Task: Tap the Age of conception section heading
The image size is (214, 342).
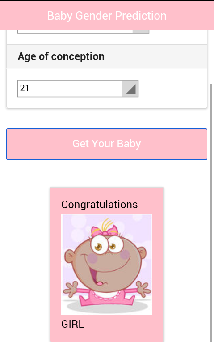Action: 61,56
